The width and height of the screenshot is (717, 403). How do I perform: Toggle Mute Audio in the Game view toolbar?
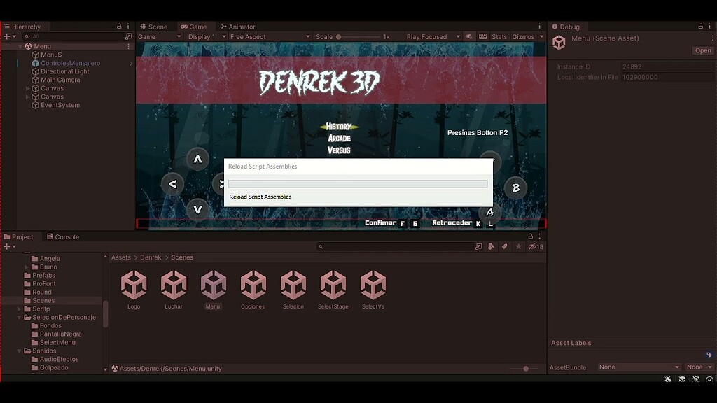coord(469,36)
